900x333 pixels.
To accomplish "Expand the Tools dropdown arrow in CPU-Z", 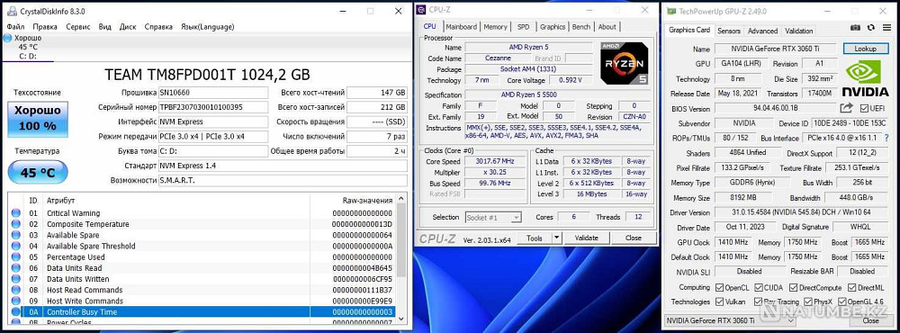I will (556, 238).
